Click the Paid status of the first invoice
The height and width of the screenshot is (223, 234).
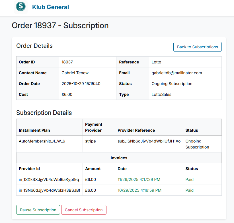pos(189,179)
